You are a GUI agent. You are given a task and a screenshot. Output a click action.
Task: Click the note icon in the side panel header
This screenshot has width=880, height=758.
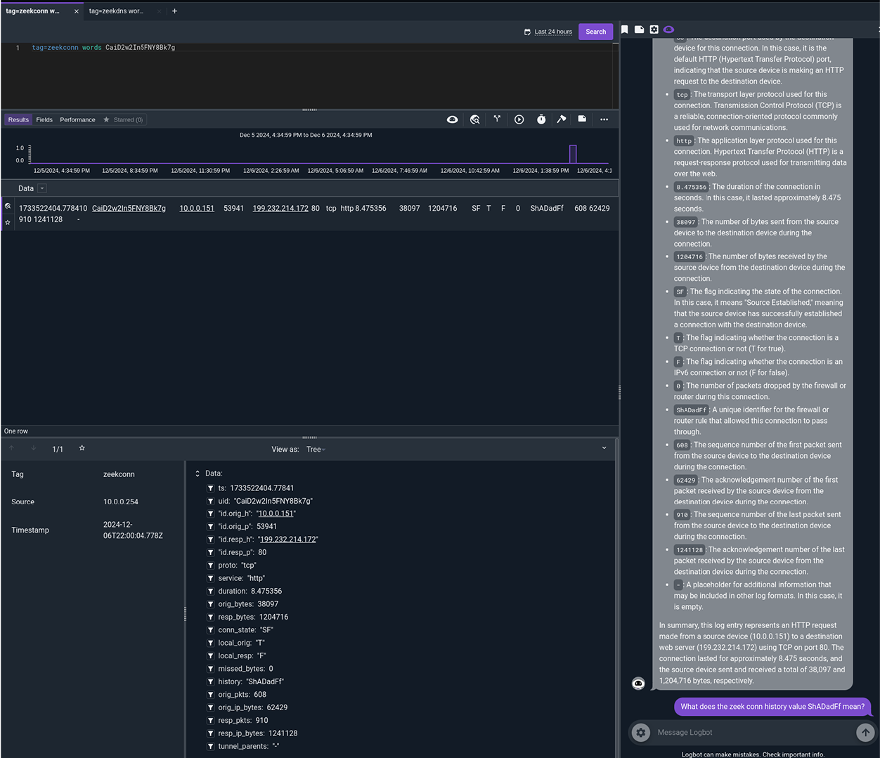pos(639,30)
